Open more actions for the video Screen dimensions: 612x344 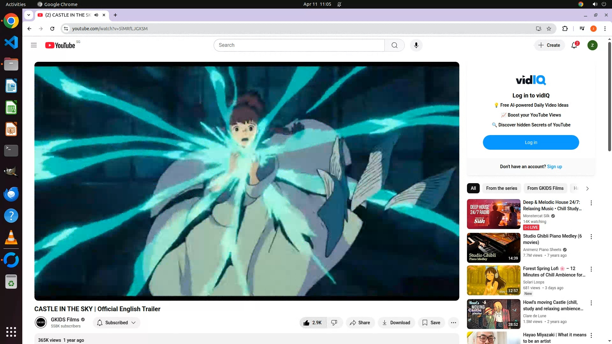click(x=453, y=323)
